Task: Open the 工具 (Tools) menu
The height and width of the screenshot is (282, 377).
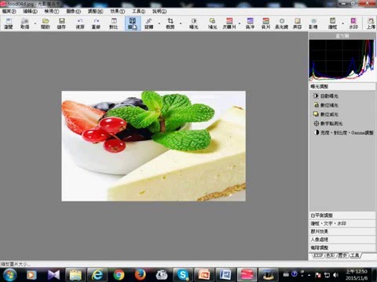Action: coord(139,12)
